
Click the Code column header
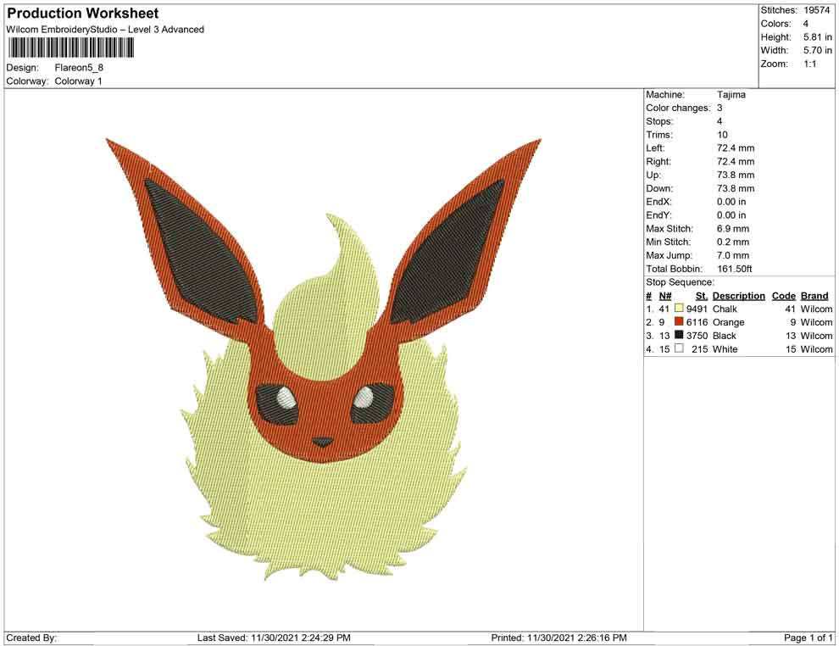pos(783,296)
